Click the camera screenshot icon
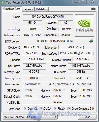 click(x=93, y=9)
